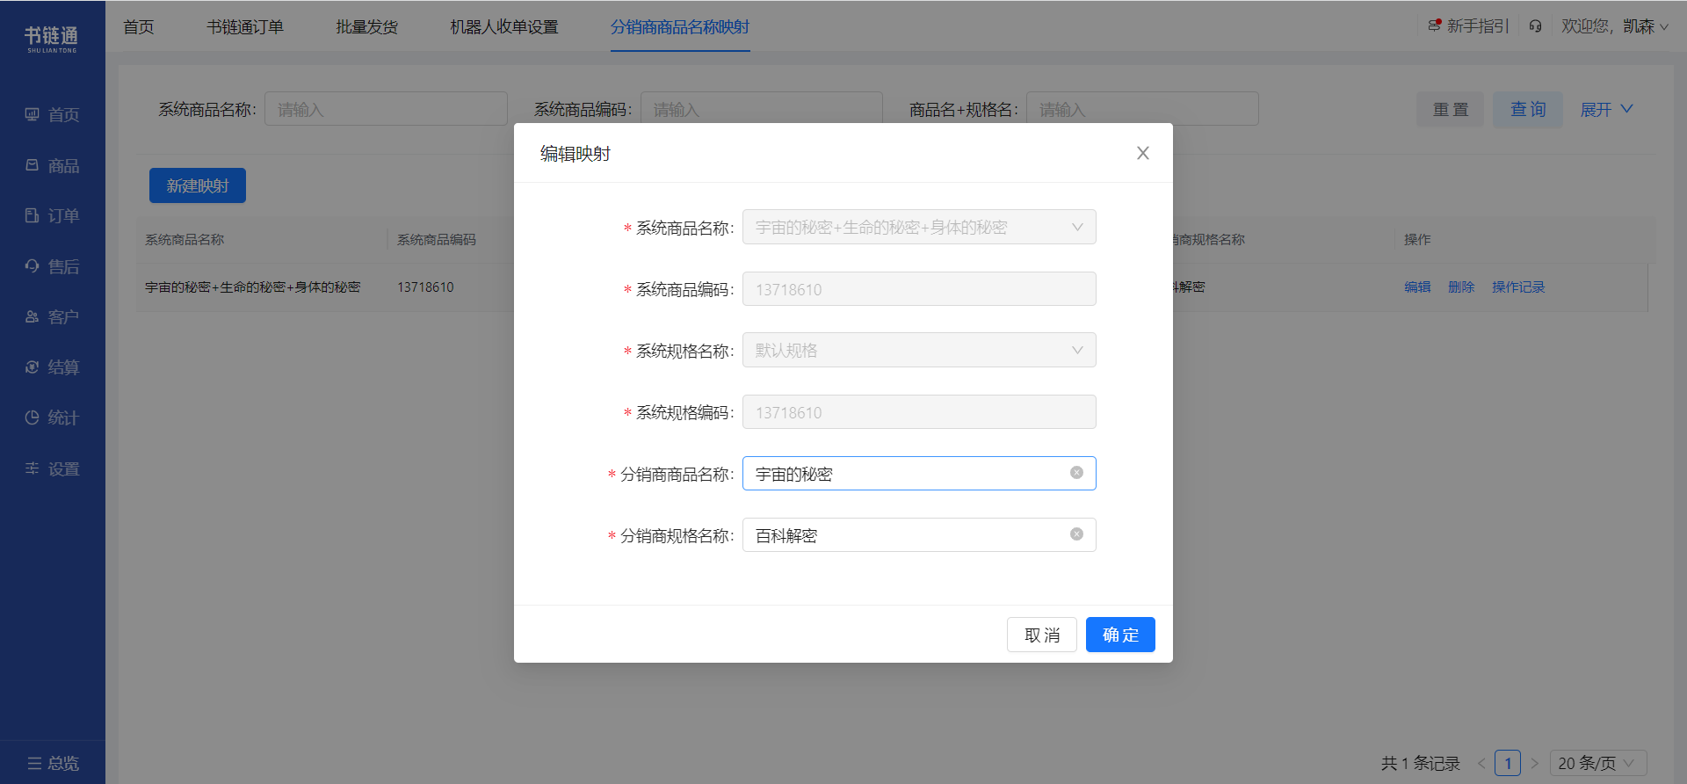Select page 1 in the pagination

point(1508,763)
